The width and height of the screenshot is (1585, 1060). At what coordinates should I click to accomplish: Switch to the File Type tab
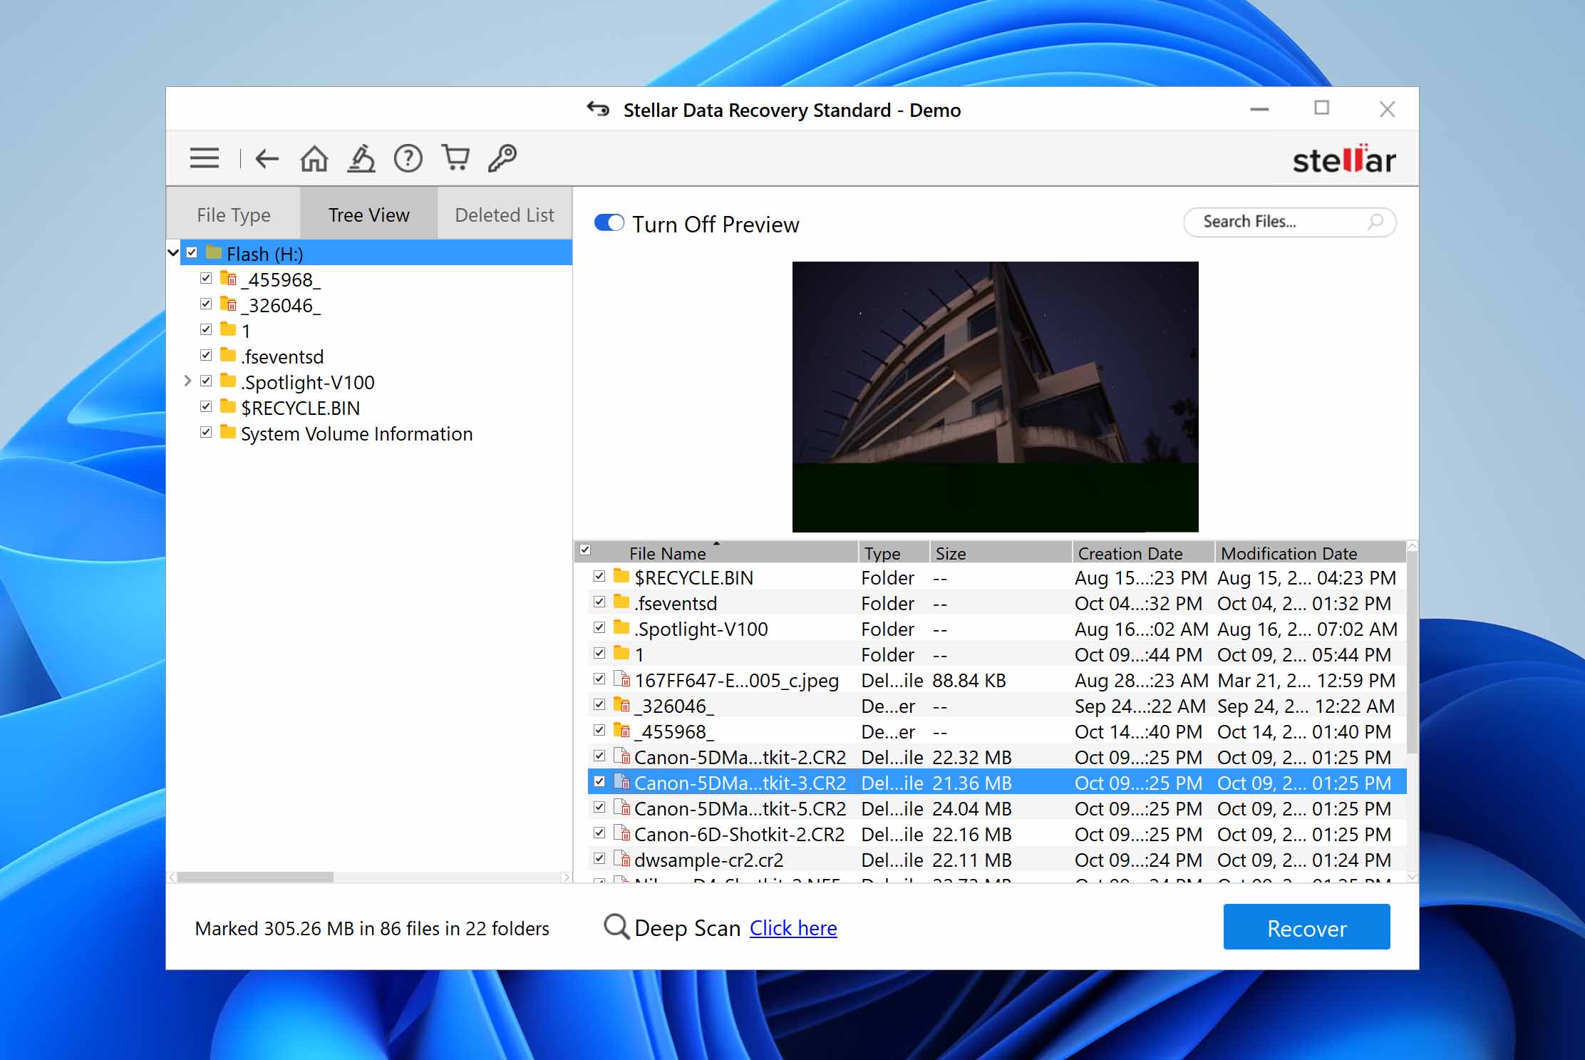click(234, 215)
